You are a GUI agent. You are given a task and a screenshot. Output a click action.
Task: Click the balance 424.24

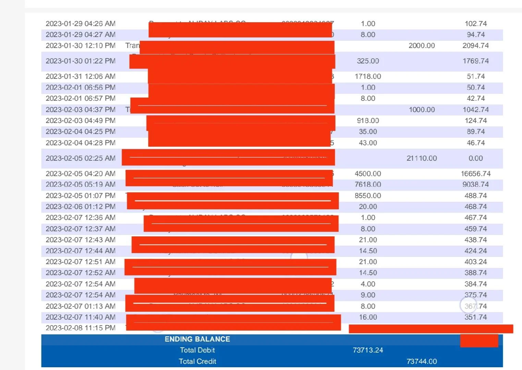[x=476, y=251]
